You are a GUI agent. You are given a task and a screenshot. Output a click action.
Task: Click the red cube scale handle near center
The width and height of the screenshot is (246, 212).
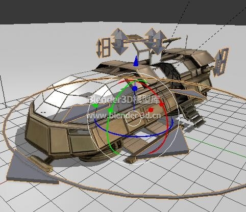coord(151,110)
